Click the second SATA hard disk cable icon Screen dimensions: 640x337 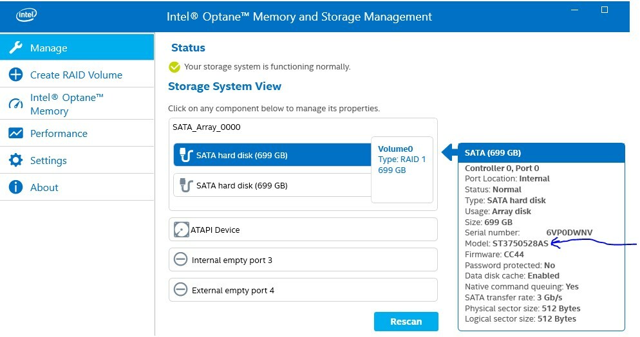(x=186, y=185)
